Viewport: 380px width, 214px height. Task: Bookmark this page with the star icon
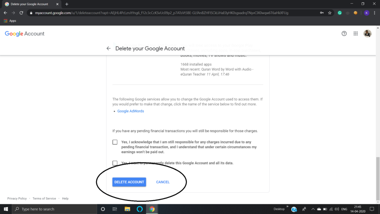[330, 13]
